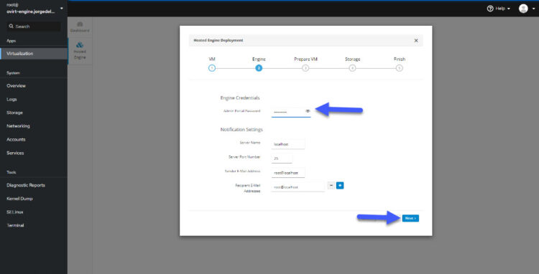This screenshot has height=274, width=539.
Task: Click the Help question mark icon
Action: pyautogui.click(x=490, y=9)
